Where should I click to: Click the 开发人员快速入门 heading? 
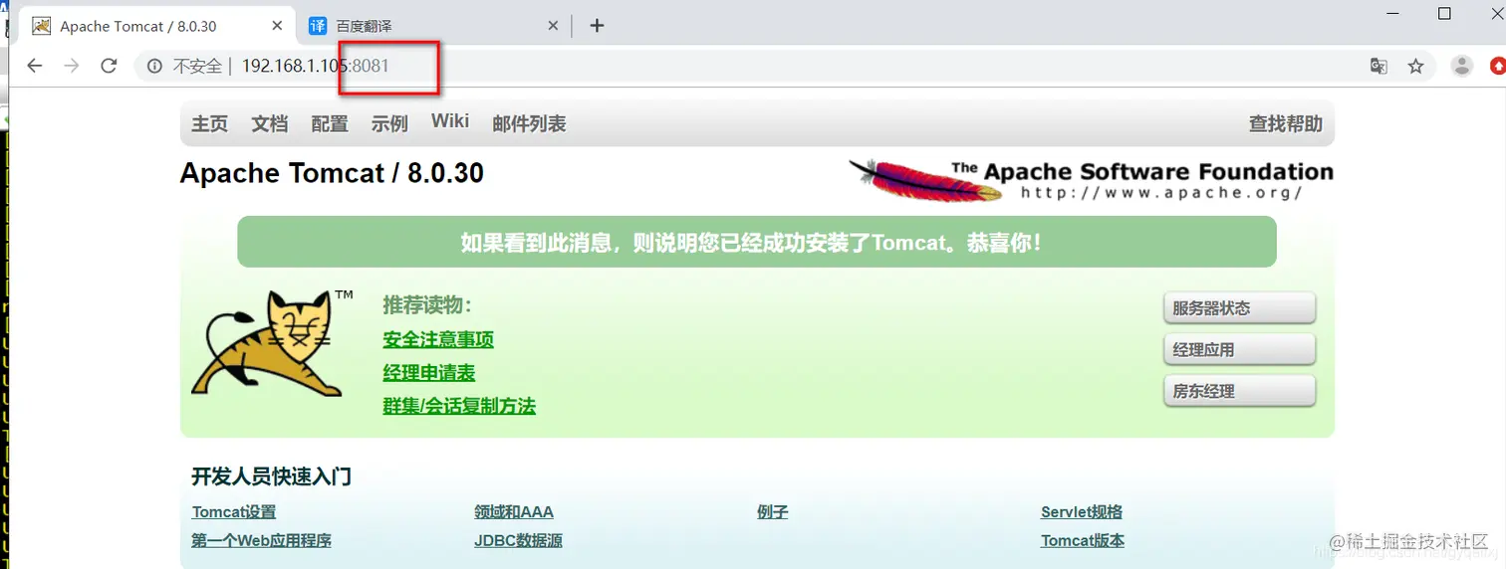[272, 476]
